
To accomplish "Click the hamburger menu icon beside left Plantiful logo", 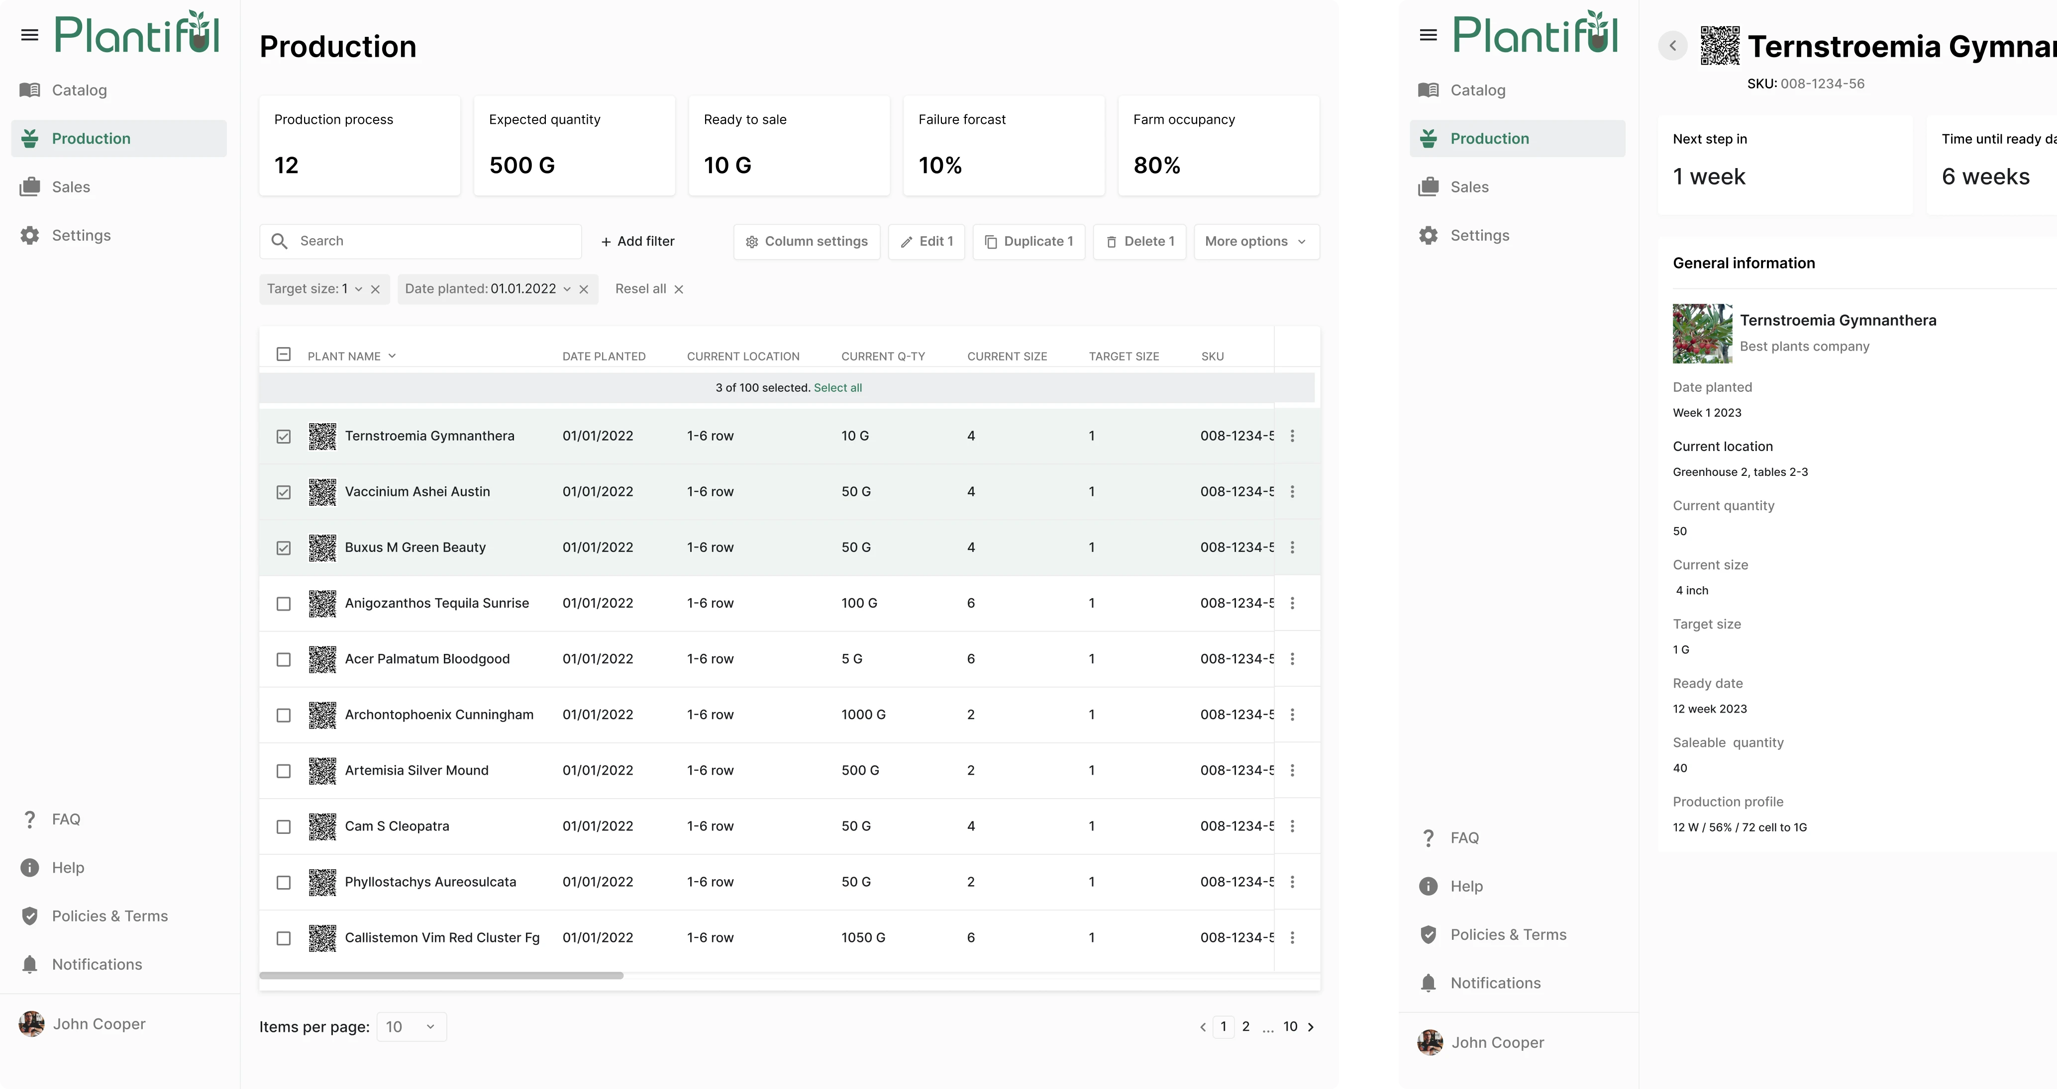I will click(29, 35).
